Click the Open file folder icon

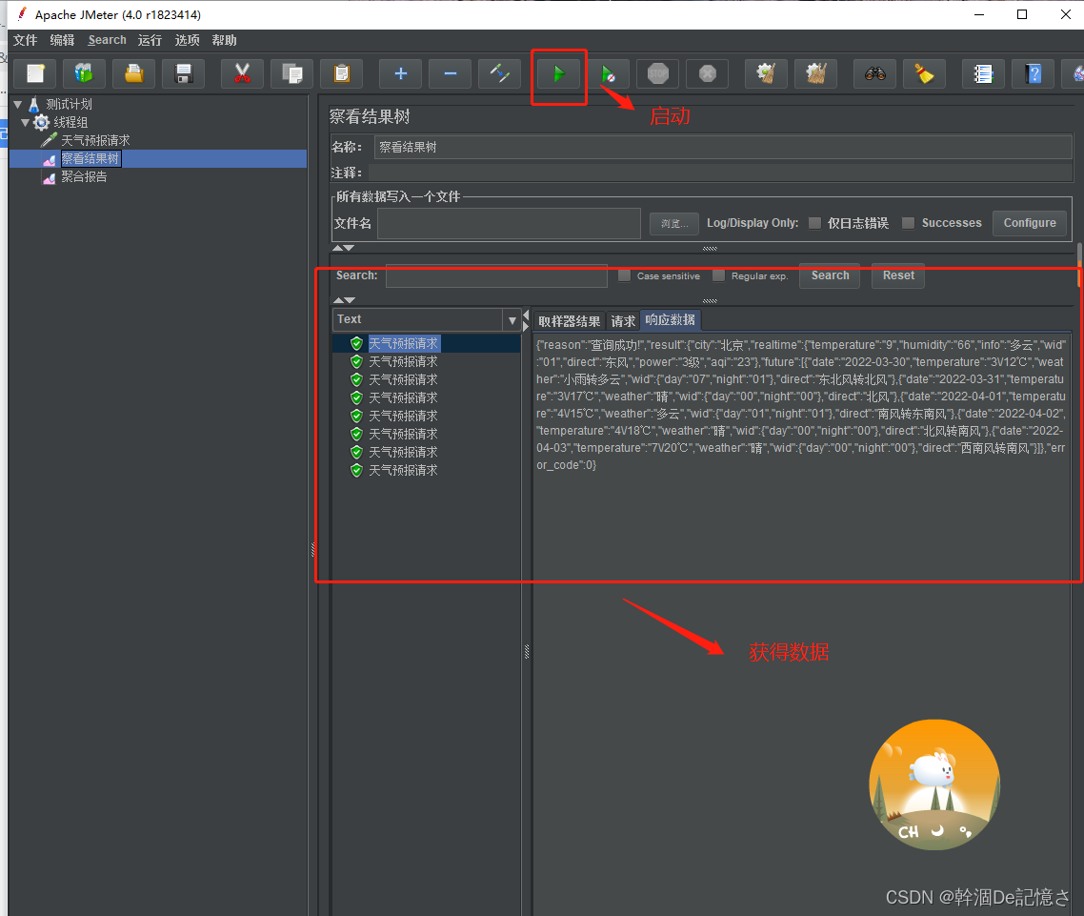tap(134, 73)
